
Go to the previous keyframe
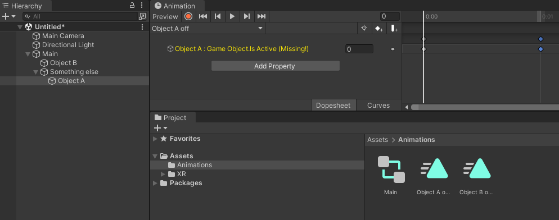(218, 16)
